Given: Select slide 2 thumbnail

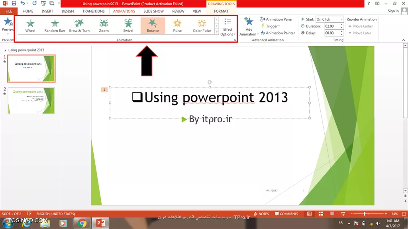Looking at the screenshot, I should [x=31, y=101].
